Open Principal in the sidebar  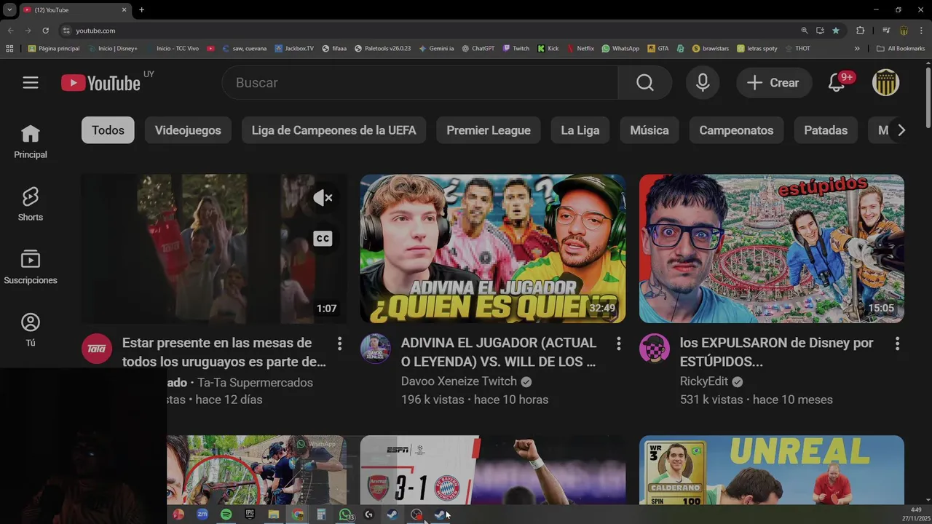[x=31, y=142]
